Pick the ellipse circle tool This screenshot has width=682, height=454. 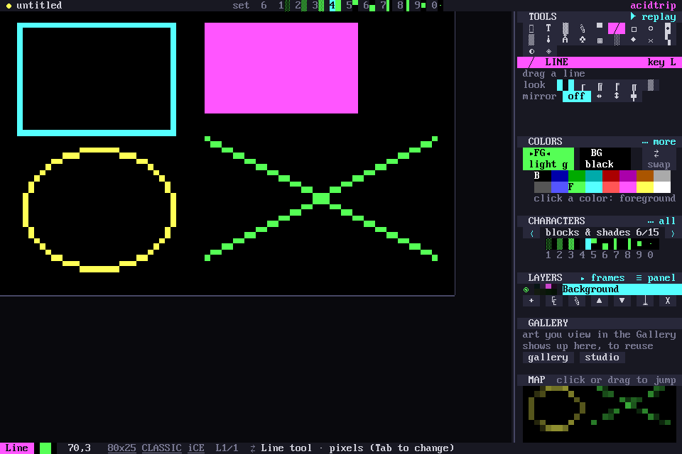point(651,28)
